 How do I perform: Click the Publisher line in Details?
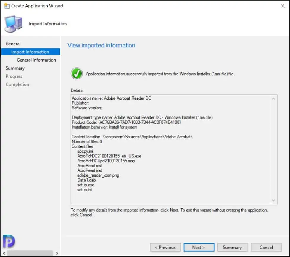click(80, 103)
